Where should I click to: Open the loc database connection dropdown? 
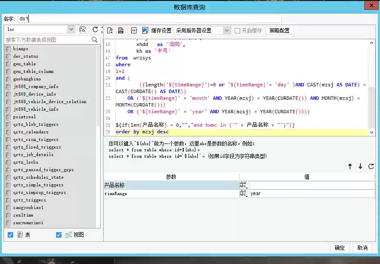pos(71,30)
